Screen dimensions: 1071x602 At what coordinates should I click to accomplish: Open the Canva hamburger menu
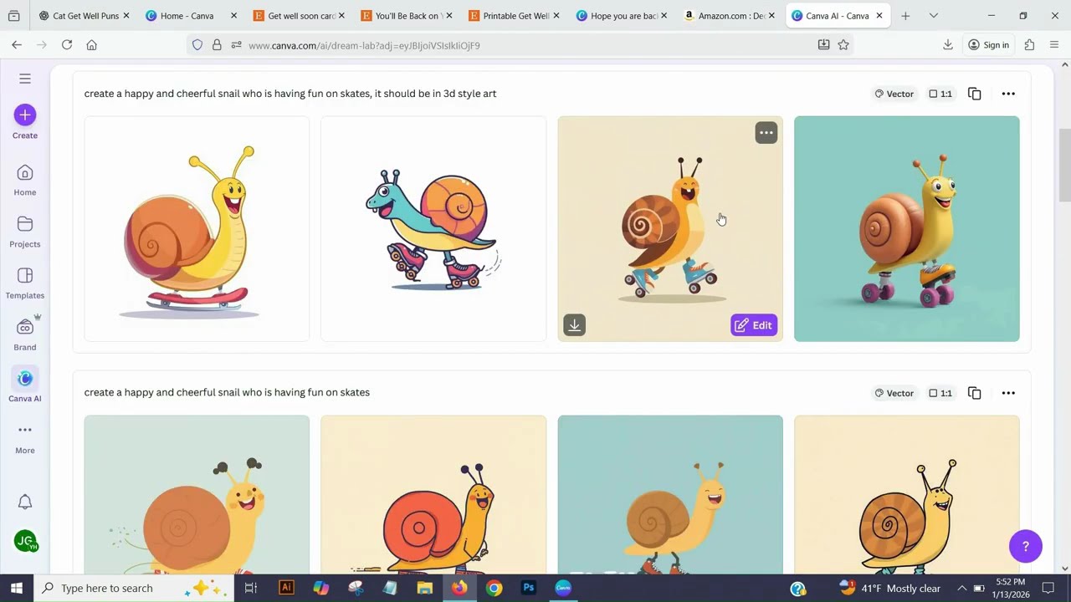(x=25, y=79)
